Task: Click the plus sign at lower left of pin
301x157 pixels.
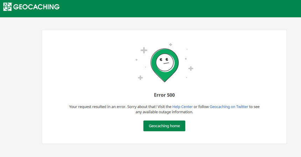Action: (x=140, y=77)
